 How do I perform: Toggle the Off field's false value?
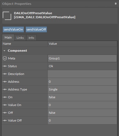[x=82, y=113]
